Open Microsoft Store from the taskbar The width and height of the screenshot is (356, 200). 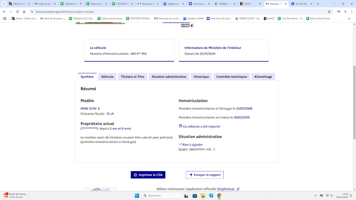[194, 196]
